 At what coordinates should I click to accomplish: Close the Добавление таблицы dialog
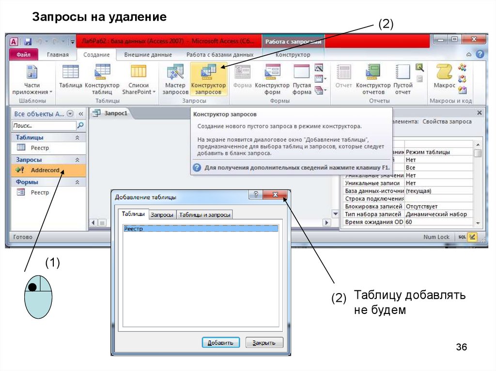(275, 194)
